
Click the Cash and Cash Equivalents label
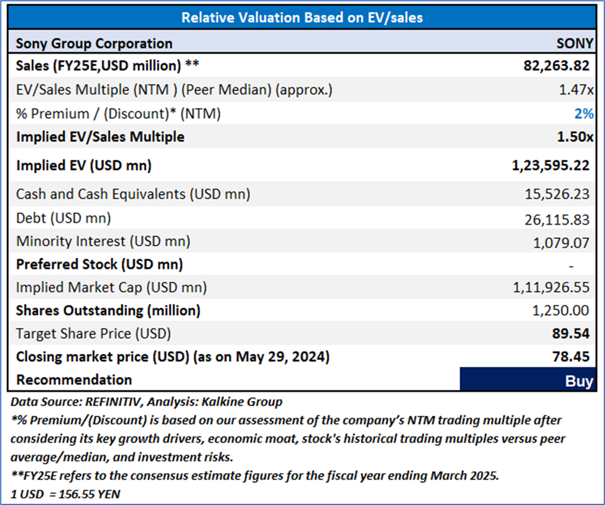133,194
